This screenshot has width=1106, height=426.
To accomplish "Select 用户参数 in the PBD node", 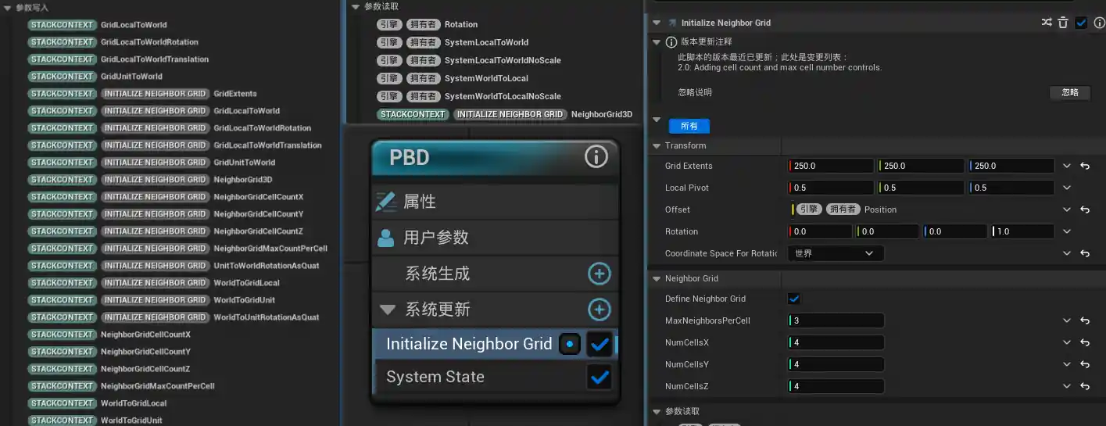I will [435, 238].
